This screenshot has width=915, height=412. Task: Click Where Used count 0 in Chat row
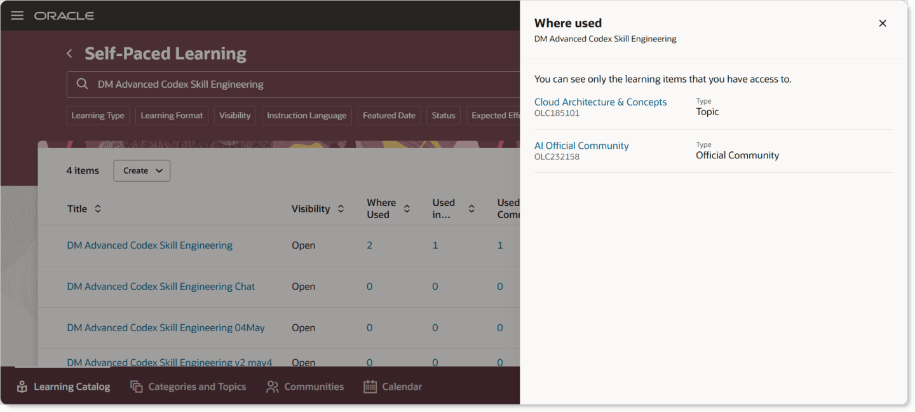coord(369,287)
